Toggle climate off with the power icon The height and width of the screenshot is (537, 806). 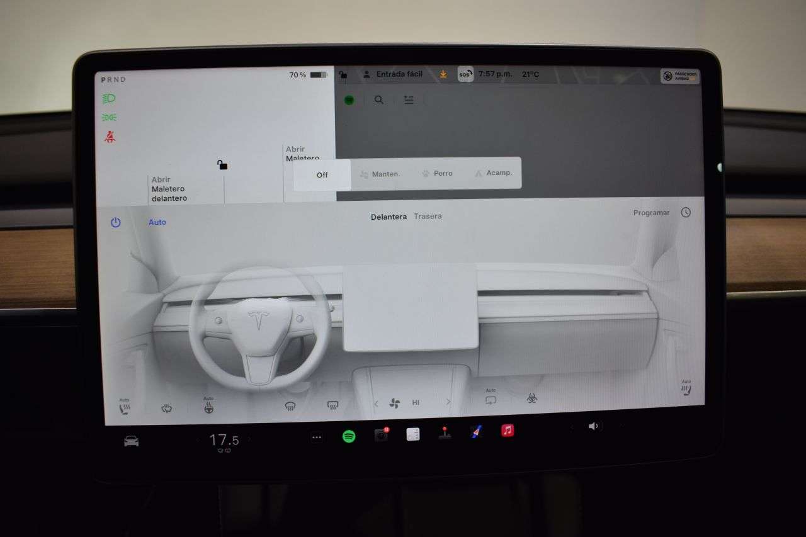[115, 222]
